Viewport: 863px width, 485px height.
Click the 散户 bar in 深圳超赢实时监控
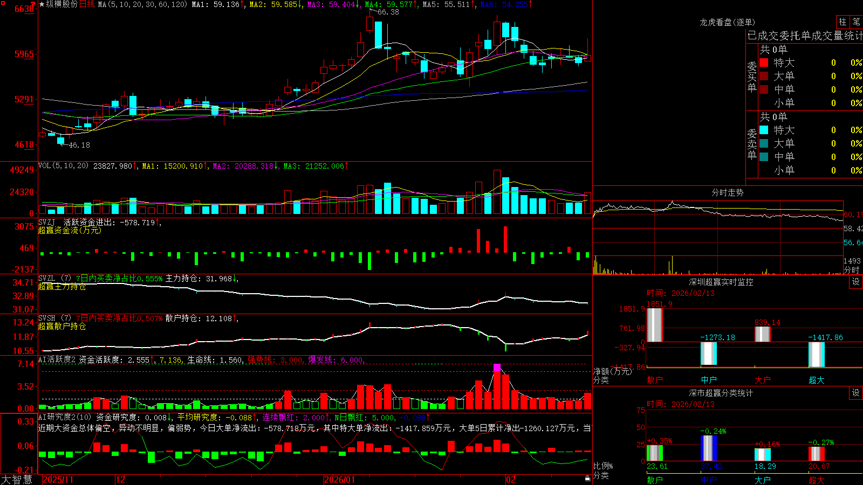tap(654, 325)
